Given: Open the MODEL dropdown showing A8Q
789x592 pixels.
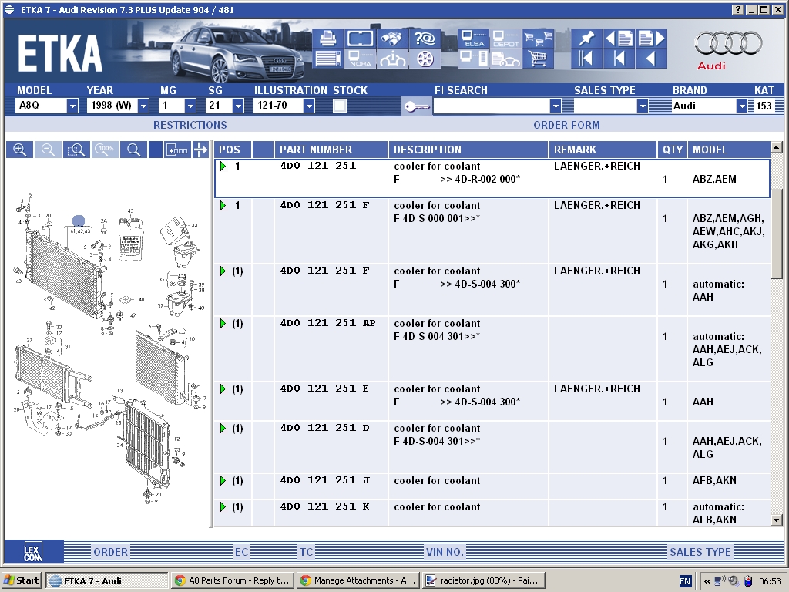Looking at the screenshot, I should (x=72, y=106).
